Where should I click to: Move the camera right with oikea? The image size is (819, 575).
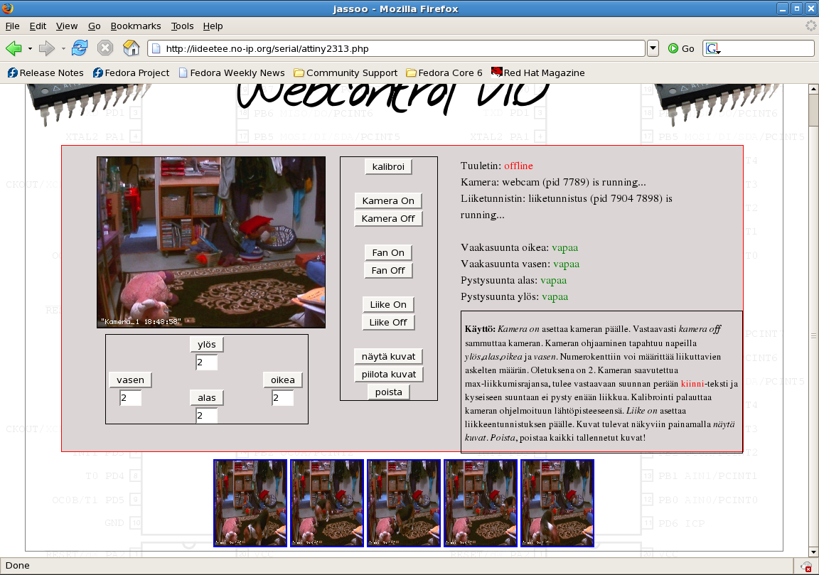(x=282, y=380)
